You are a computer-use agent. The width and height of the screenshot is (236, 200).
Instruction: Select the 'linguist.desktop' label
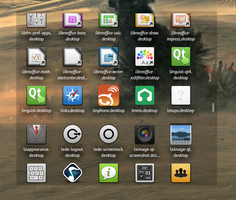click(x=36, y=111)
